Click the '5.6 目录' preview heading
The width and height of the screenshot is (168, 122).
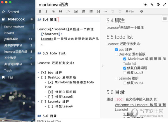116,92
